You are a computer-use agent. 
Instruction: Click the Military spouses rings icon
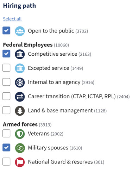tap(20, 148)
